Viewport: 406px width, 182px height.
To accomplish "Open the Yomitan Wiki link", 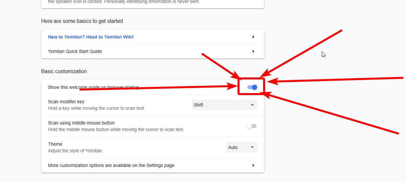I will coord(91,37).
